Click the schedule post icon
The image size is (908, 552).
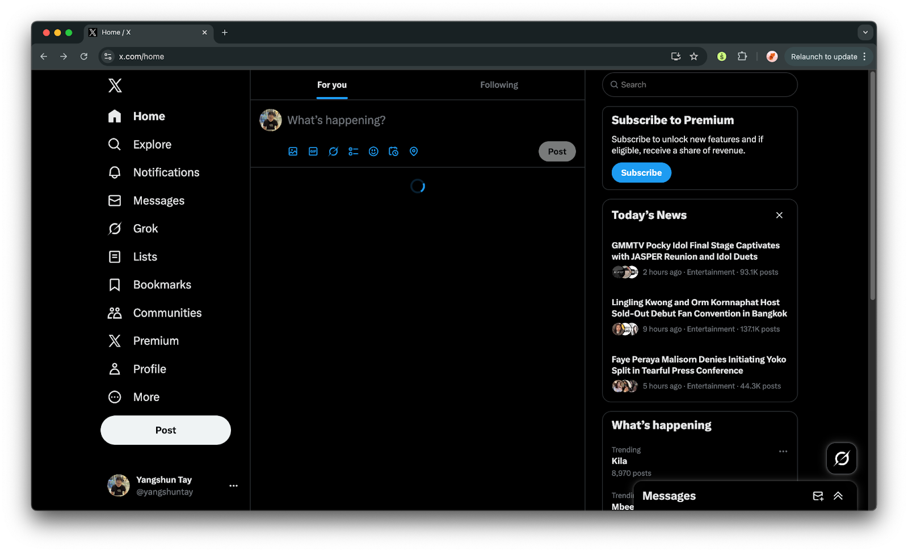393,151
